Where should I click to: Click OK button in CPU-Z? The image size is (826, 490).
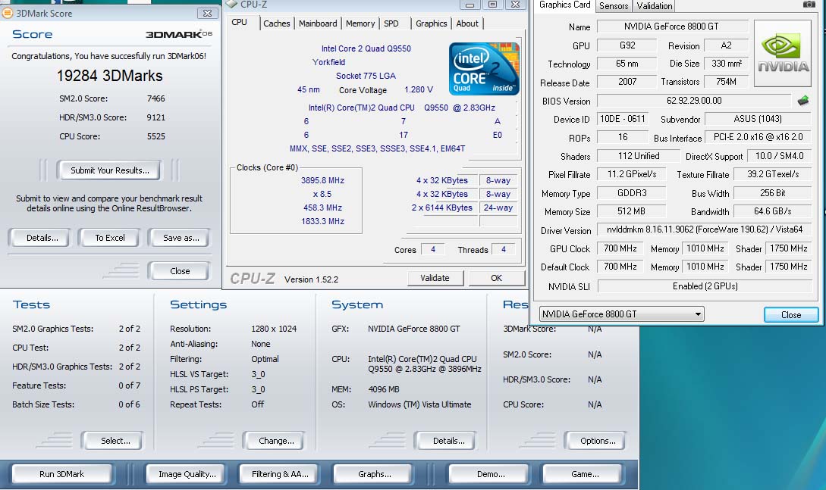click(496, 278)
